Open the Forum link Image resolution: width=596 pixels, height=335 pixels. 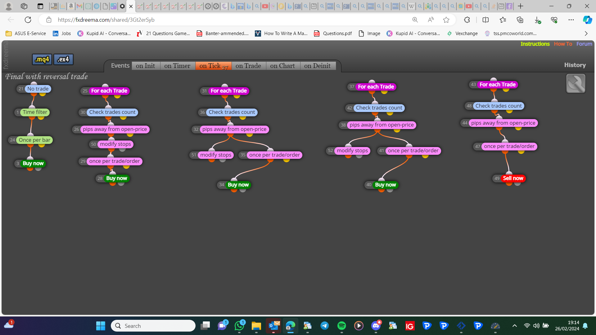coord(584,44)
